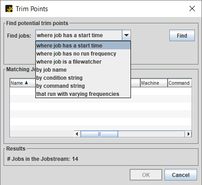
Task: Click the Cancel button
Action: tap(181, 175)
